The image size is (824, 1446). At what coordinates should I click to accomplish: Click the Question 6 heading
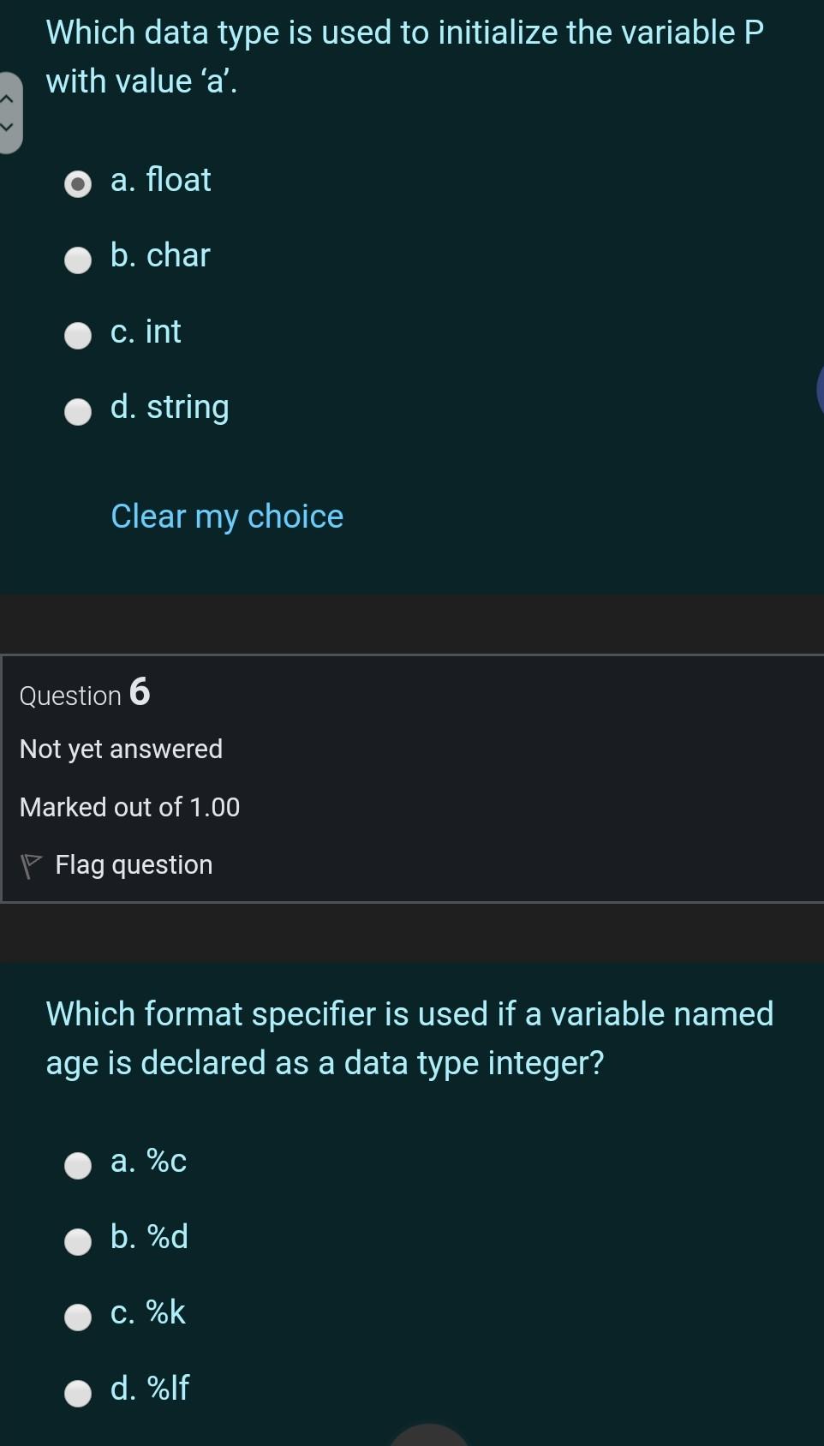coord(85,694)
